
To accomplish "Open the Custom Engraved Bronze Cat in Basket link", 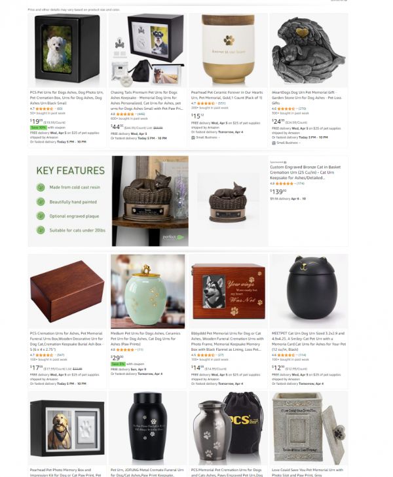I will (305, 173).
